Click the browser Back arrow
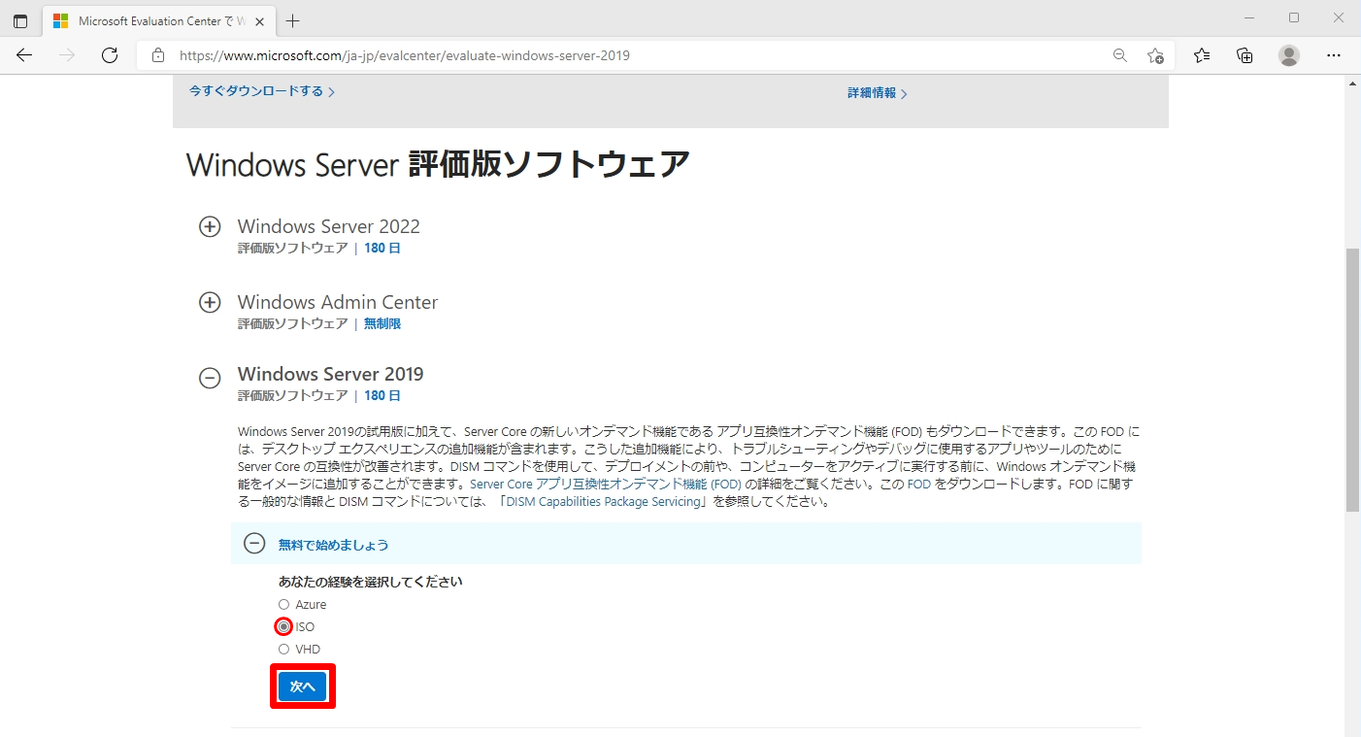Screen dimensions: 1361x737 click(x=24, y=55)
